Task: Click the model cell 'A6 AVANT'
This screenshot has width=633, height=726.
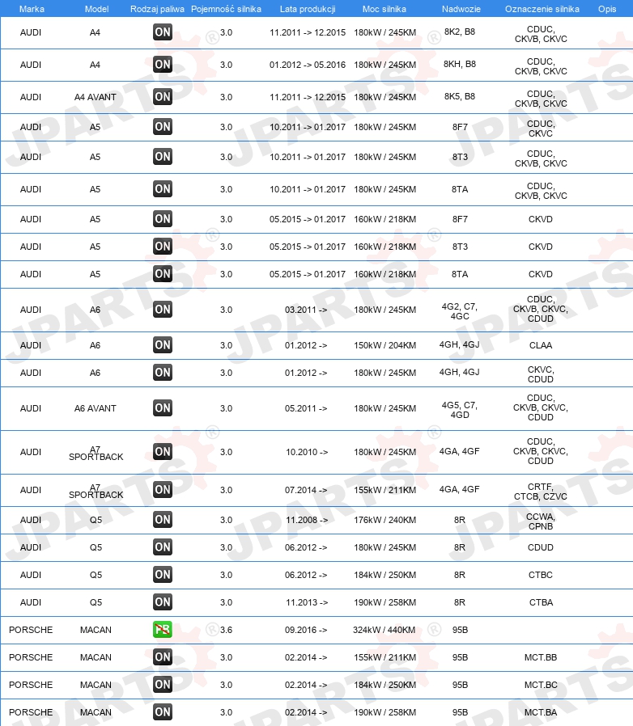Action: pos(95,408)
